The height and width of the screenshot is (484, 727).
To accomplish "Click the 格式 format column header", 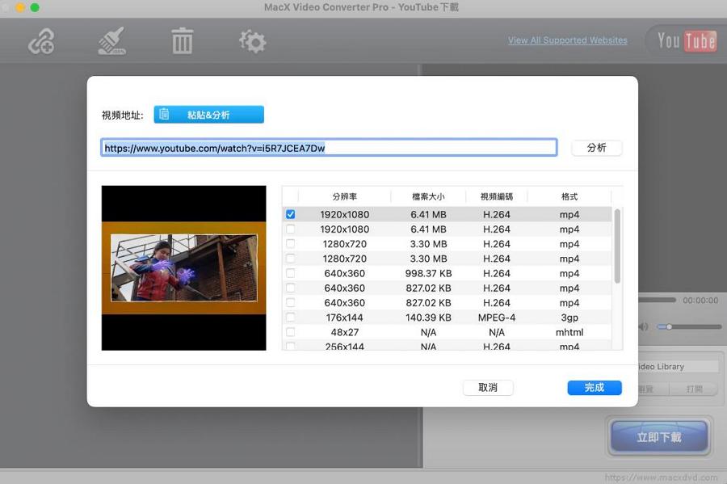I will coord(569,196).
